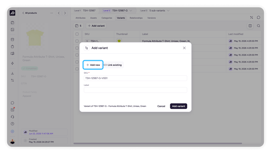This screenshot has height=154, width=271.
Task: Select the Link existing option
Action: click(113, 65)
